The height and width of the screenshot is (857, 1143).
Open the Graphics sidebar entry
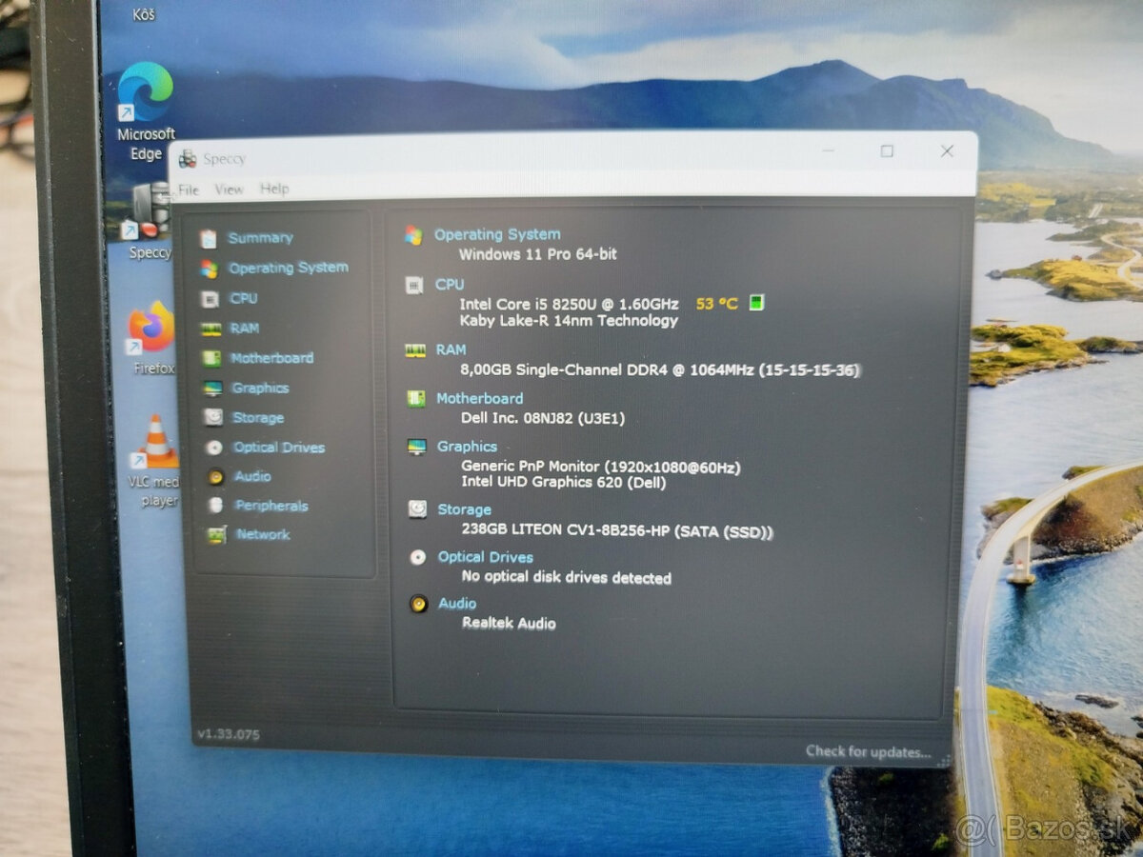259,389
